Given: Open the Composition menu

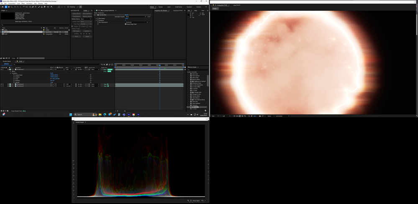Looking at the screenshot, I should click(11, 3).
